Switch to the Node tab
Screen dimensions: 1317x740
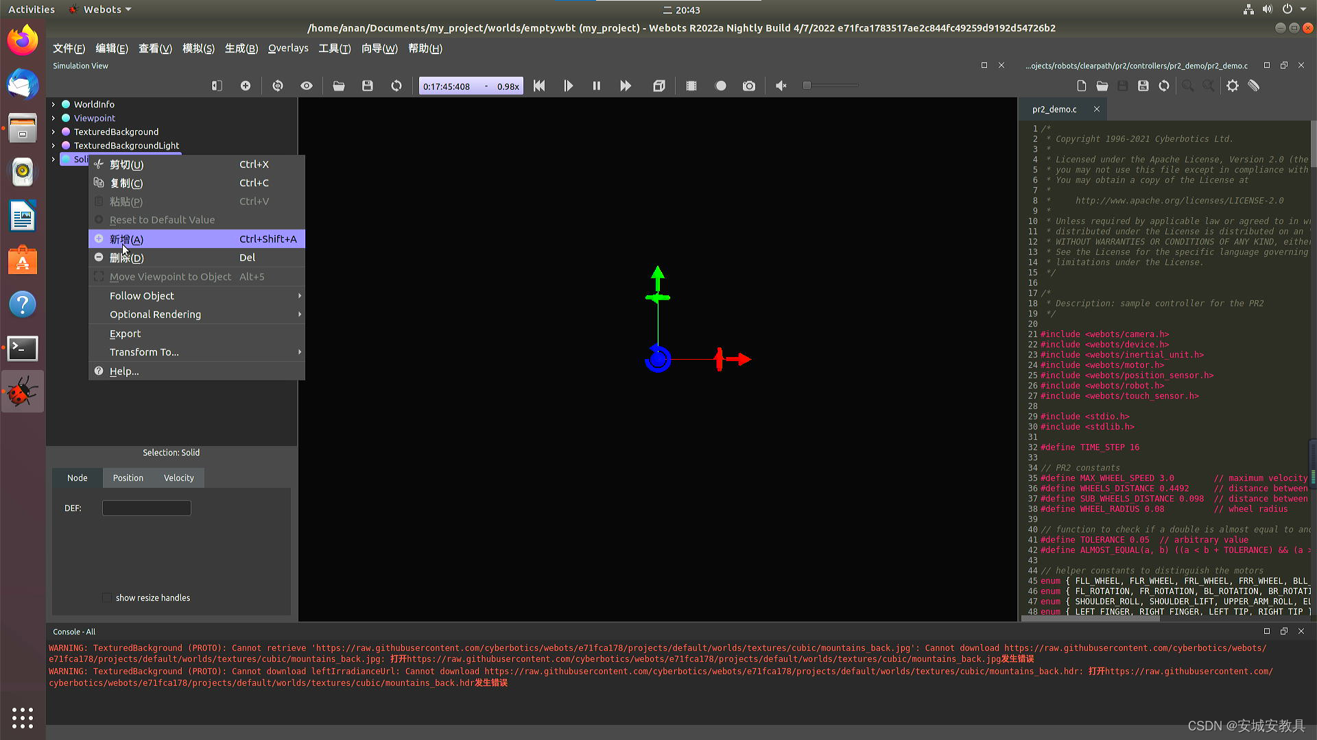(78, 478)
